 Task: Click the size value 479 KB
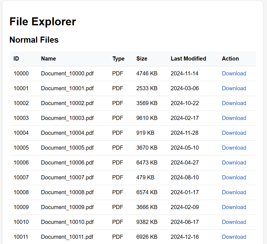(145, 177)
